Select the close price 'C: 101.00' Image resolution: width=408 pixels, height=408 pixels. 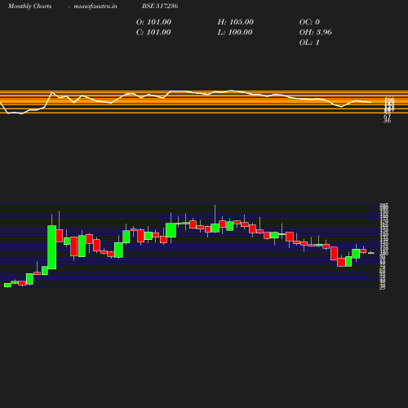point(153,33)
